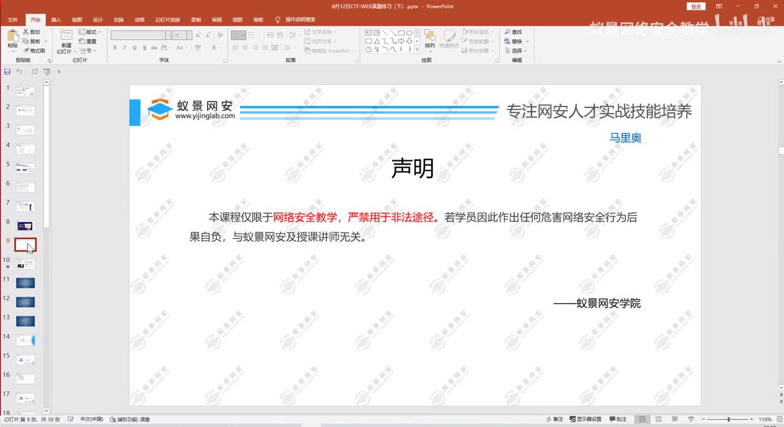Switch to the Animations (动画) tab
The image size is (784, 427).
(x=139, y=20)
